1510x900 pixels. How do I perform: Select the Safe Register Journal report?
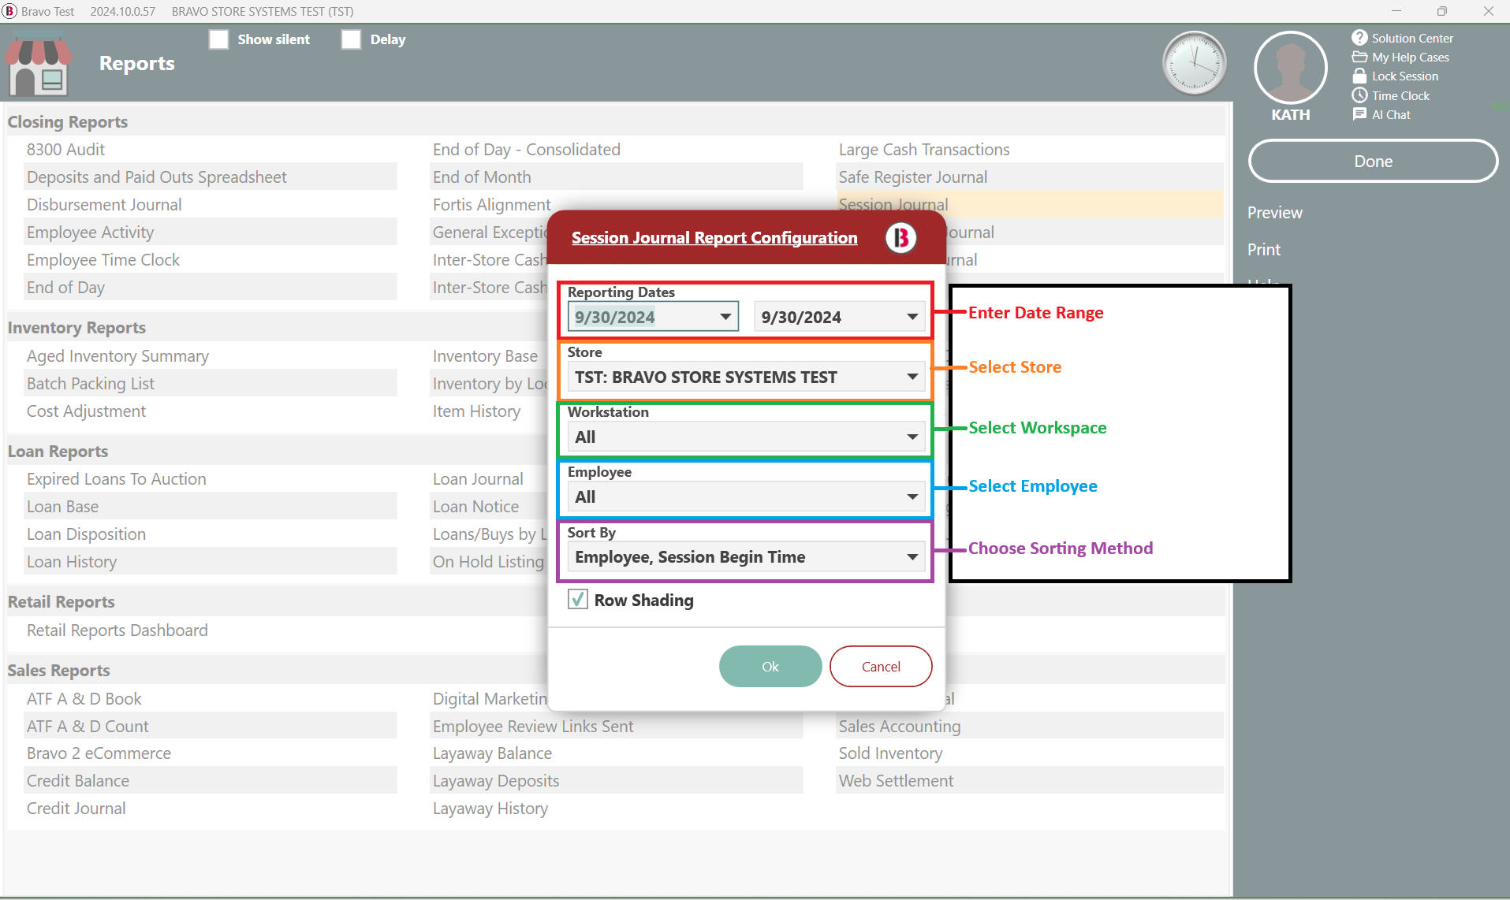coord(912,177)
